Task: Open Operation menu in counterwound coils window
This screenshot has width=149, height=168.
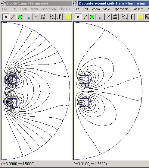Action: 121,9
